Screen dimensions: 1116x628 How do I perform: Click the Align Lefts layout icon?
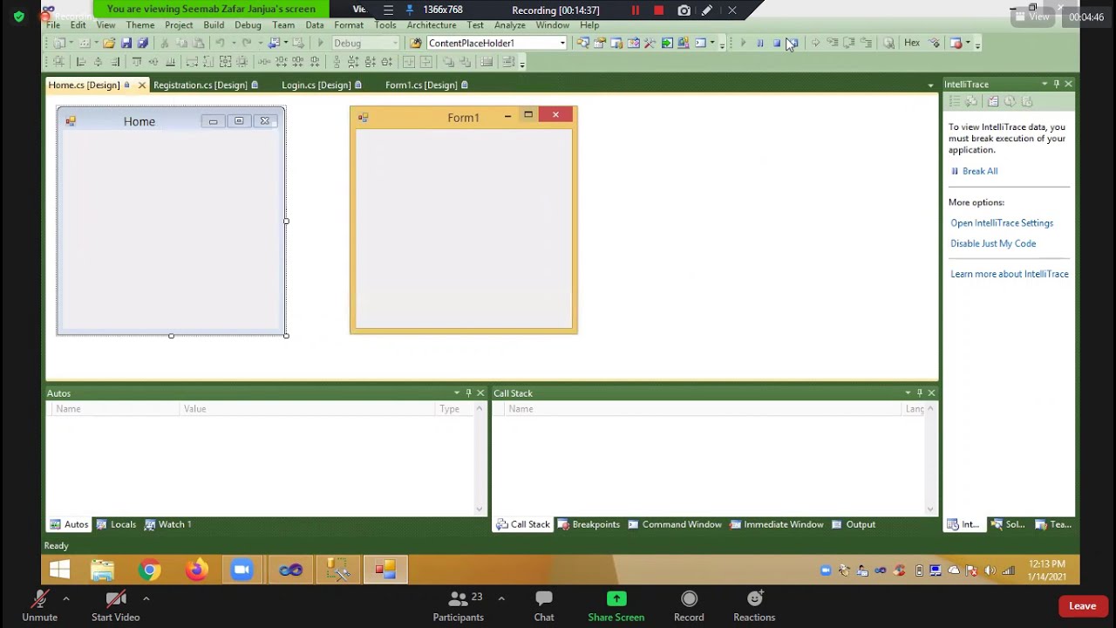pyautogui.click(x=81, y=62)
